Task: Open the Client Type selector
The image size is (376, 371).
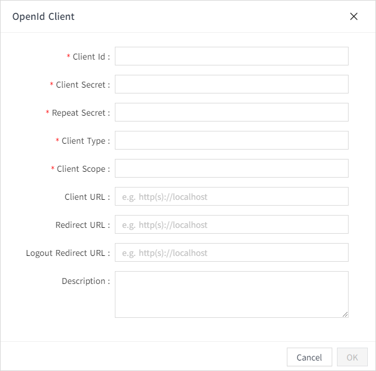Action: (x=231, y=140)
